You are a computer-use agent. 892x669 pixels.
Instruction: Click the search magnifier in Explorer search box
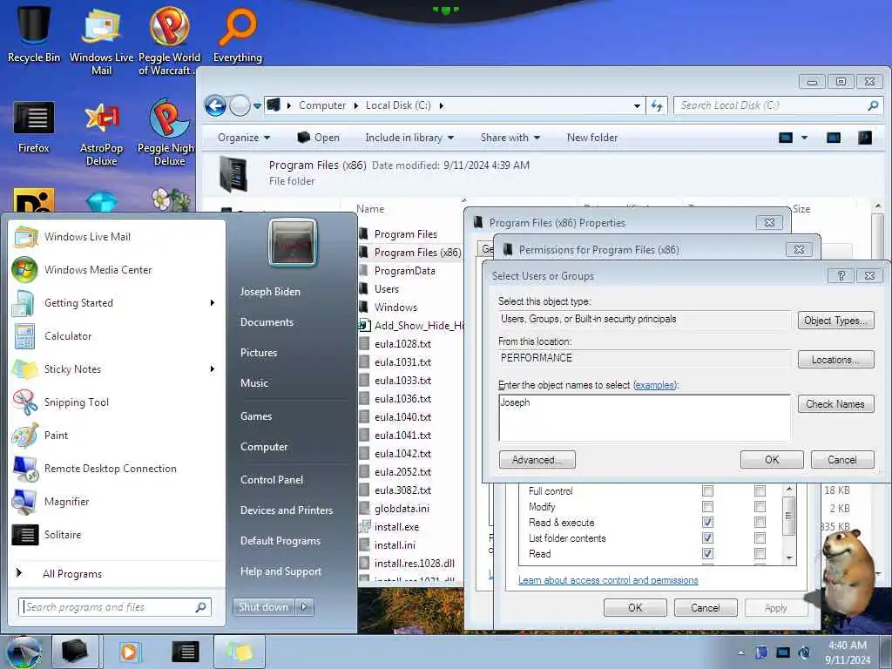coord(873,105)
